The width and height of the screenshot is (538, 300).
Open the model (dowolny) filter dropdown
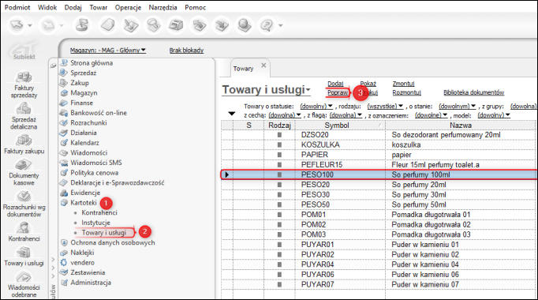coord(494,115)
